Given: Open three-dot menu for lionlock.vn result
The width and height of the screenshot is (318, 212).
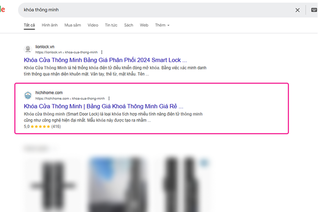Looking at the screenshot, I should pyautogui.click(x=102, y=52).
